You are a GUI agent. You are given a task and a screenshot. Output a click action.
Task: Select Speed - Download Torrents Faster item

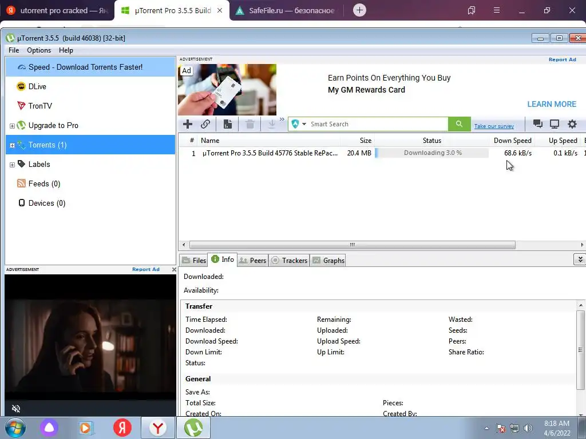pos(90,67)
